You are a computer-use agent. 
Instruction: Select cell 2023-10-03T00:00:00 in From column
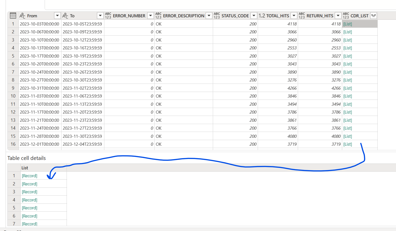coord(40,24)
